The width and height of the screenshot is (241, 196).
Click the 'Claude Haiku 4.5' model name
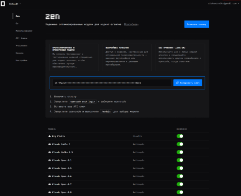click(62, 152)
